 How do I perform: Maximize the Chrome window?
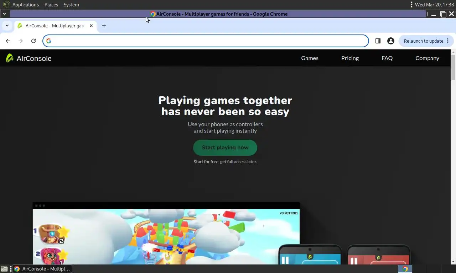(443, 14)
